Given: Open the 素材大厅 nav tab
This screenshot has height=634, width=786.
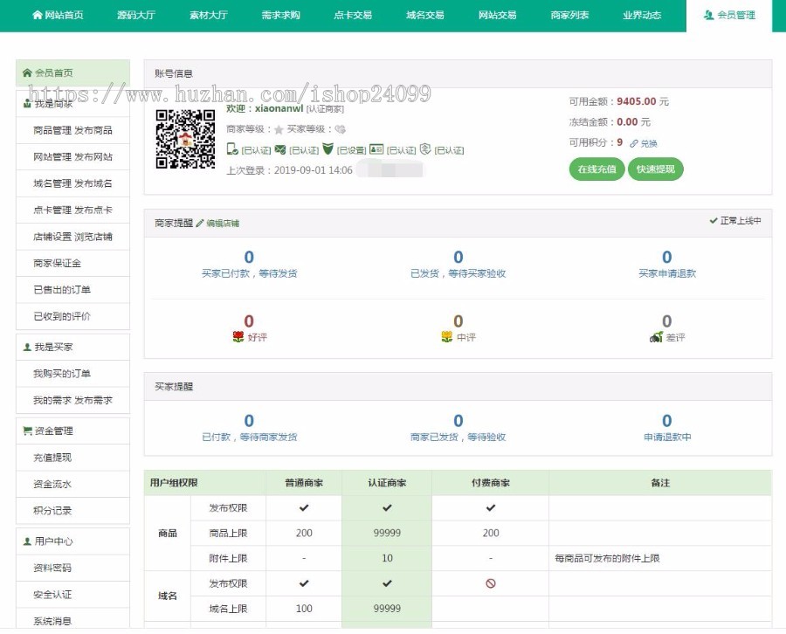Looking at the screenshot, I should 209,15.
